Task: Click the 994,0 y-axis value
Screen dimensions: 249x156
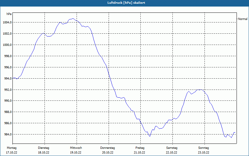Action: coord(8,79)
